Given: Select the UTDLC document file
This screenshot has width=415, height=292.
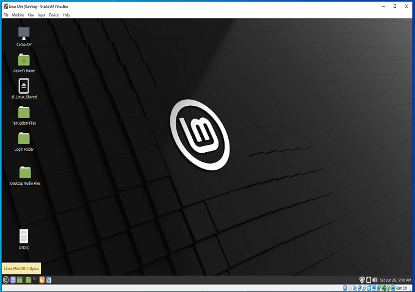Looking at the screenshot, I should (x=24, y=236).
